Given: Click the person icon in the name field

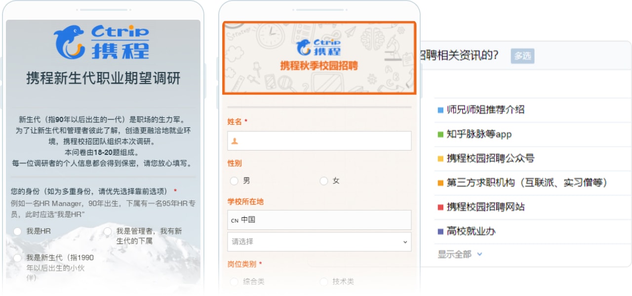Looking at the screenshot, I should pos(235,141).
